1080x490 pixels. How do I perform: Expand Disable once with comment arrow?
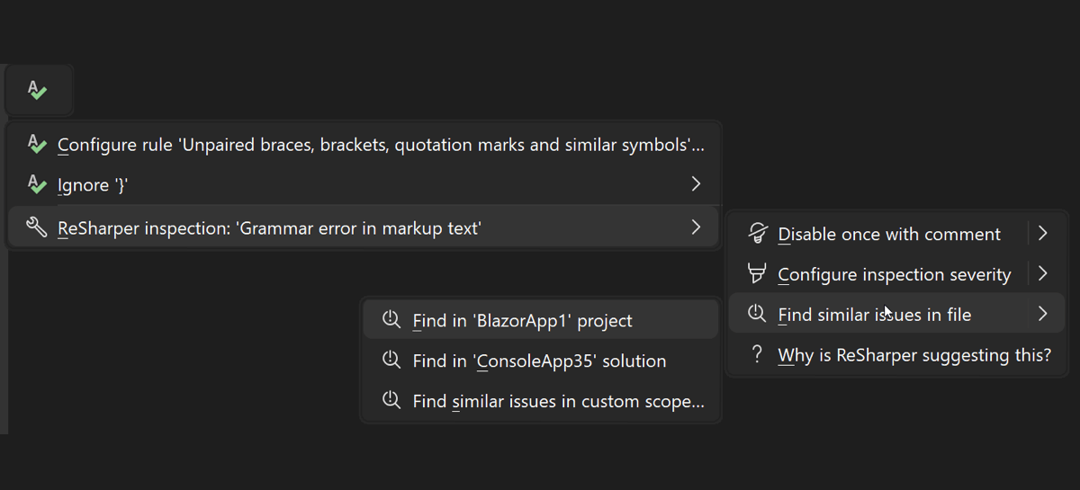[x=1043, y=234]
